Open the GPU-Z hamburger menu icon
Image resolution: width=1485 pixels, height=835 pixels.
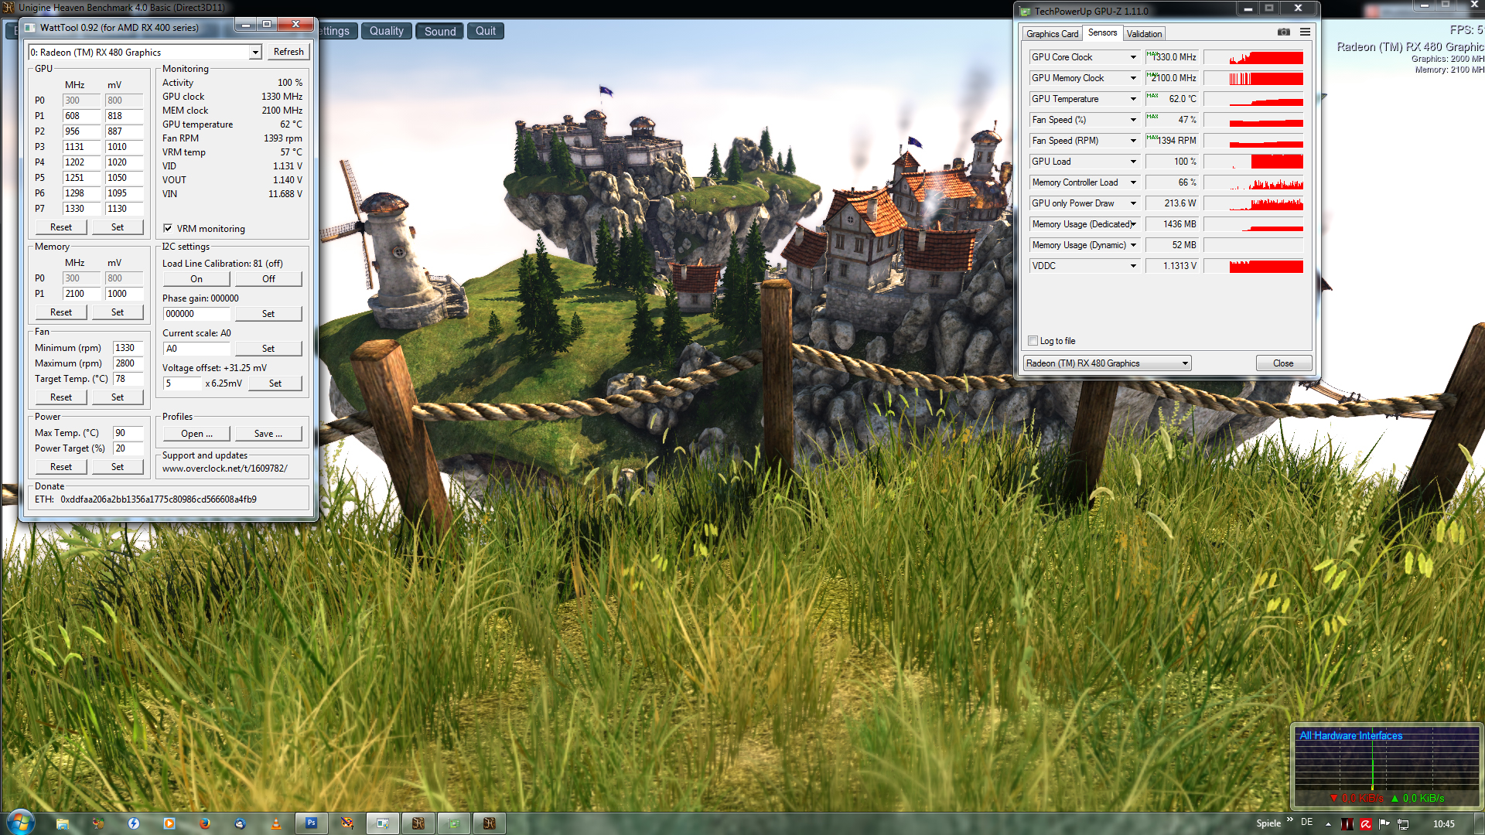pyautogui.click(x=1305, y=32)
